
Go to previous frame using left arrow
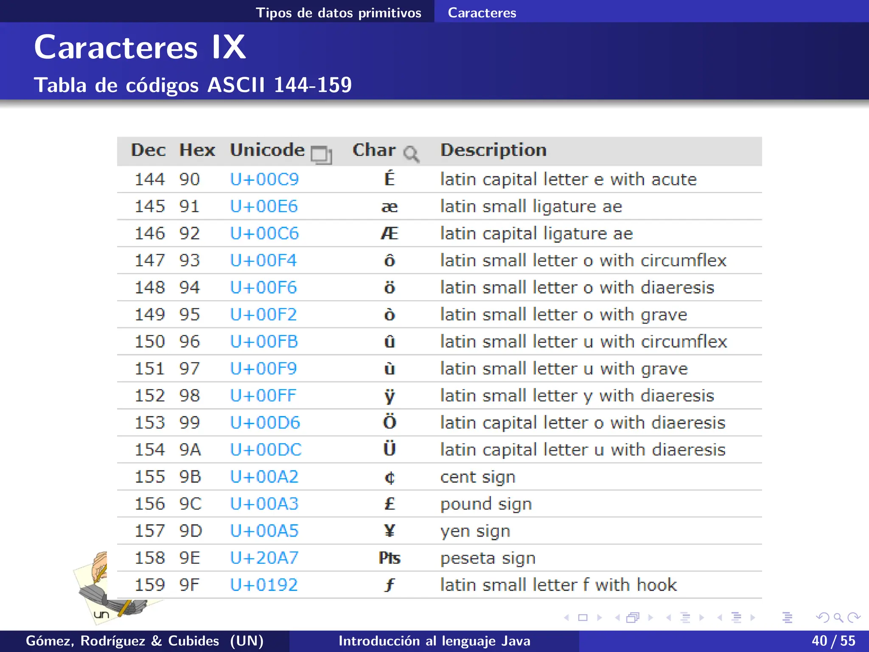pos(617,618)
